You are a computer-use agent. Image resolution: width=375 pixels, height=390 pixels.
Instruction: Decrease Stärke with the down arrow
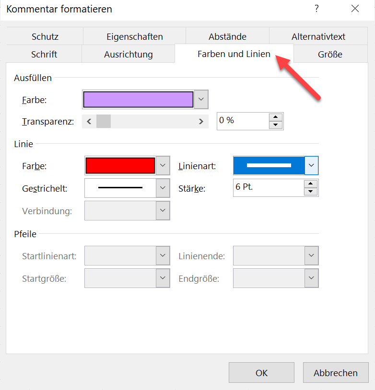(x=311, y=192)
